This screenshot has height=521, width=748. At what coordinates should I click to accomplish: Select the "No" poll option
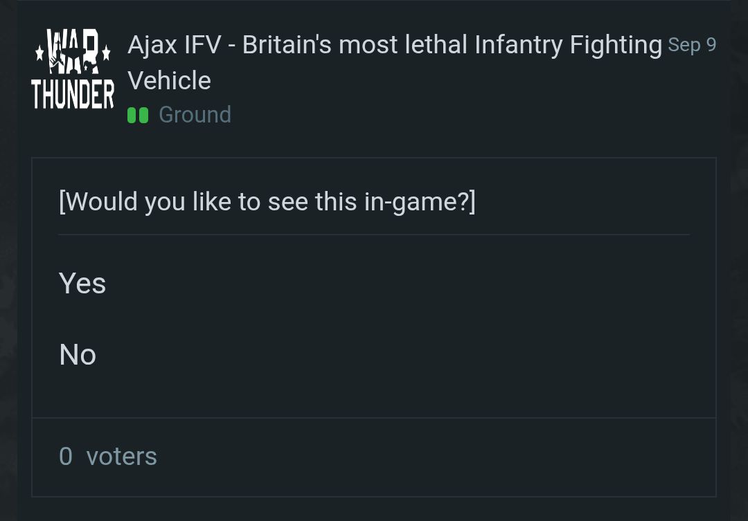coord(78,355)
